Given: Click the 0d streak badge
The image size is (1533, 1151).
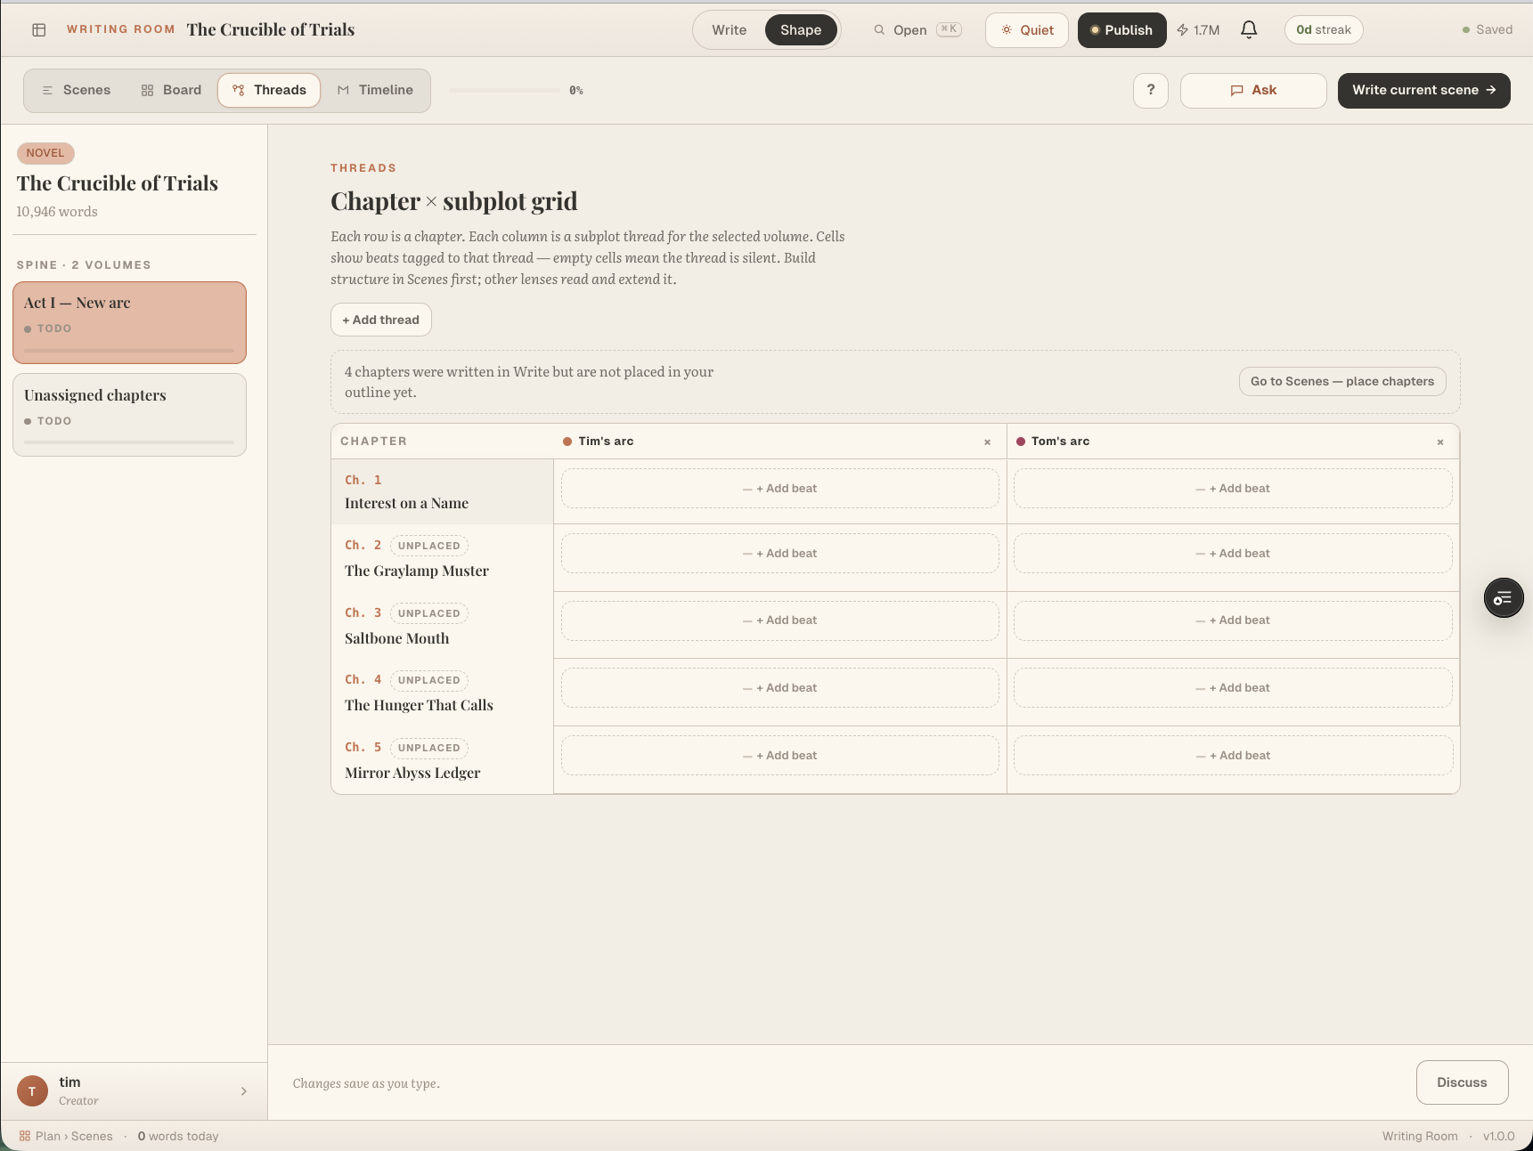Looking at the screenshot, I should 1324,30.
